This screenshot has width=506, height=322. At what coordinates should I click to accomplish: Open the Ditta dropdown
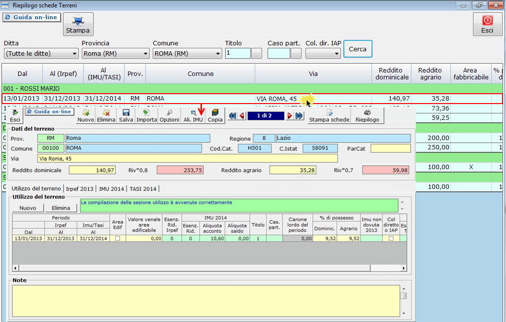click(41, 54)
